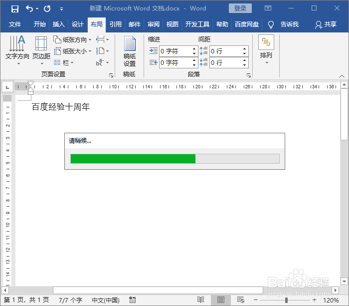
Task: Click the horizontal scrollbar right arrow
Action: (335, 290)
